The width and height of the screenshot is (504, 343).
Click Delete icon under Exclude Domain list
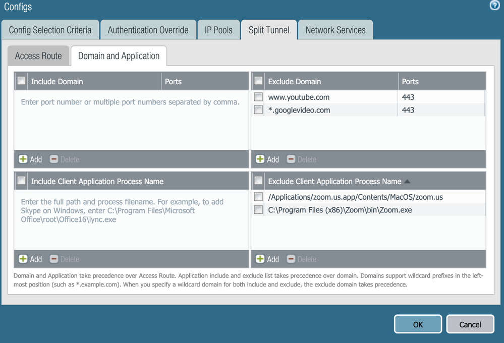[291, 159]
